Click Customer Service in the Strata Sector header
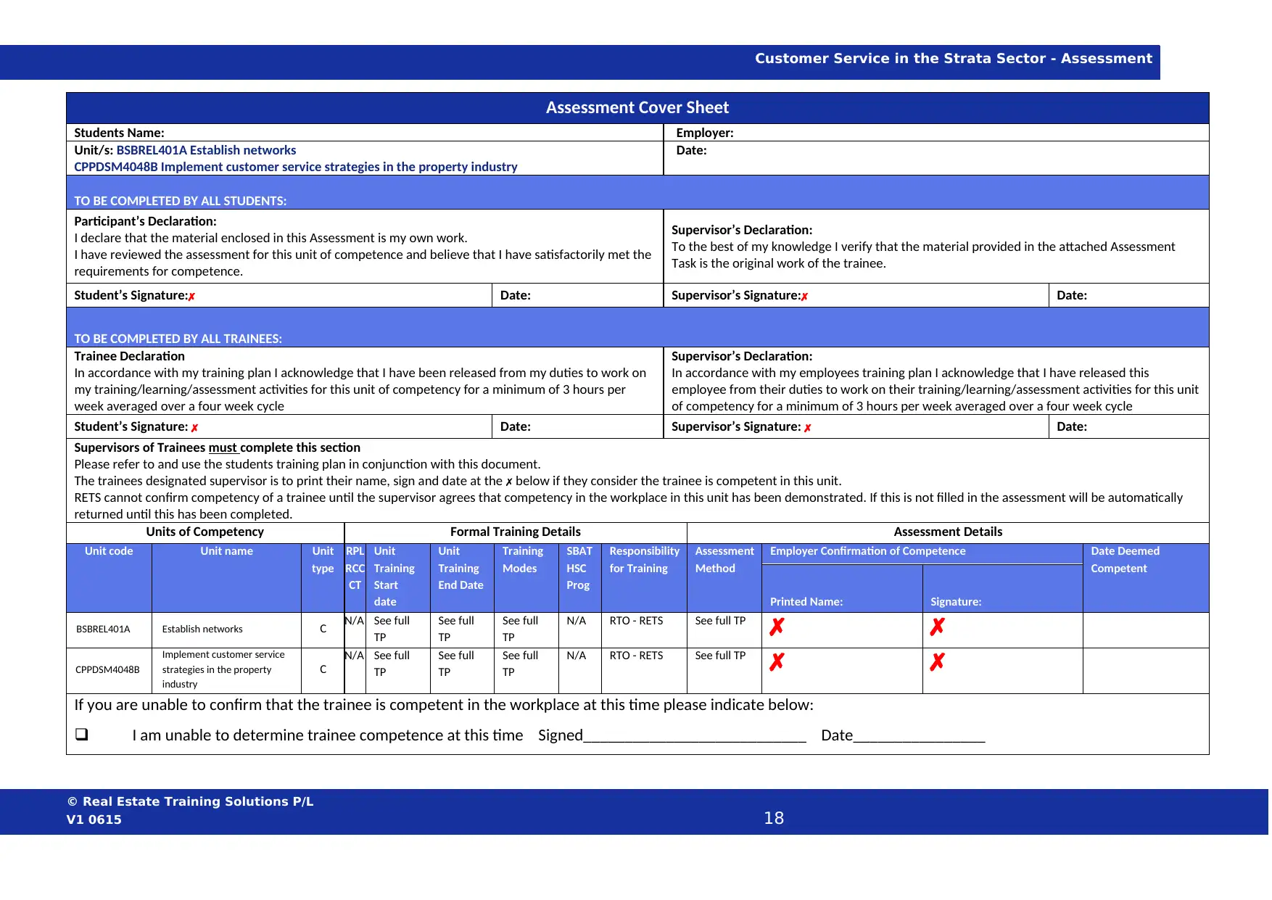 953,58
